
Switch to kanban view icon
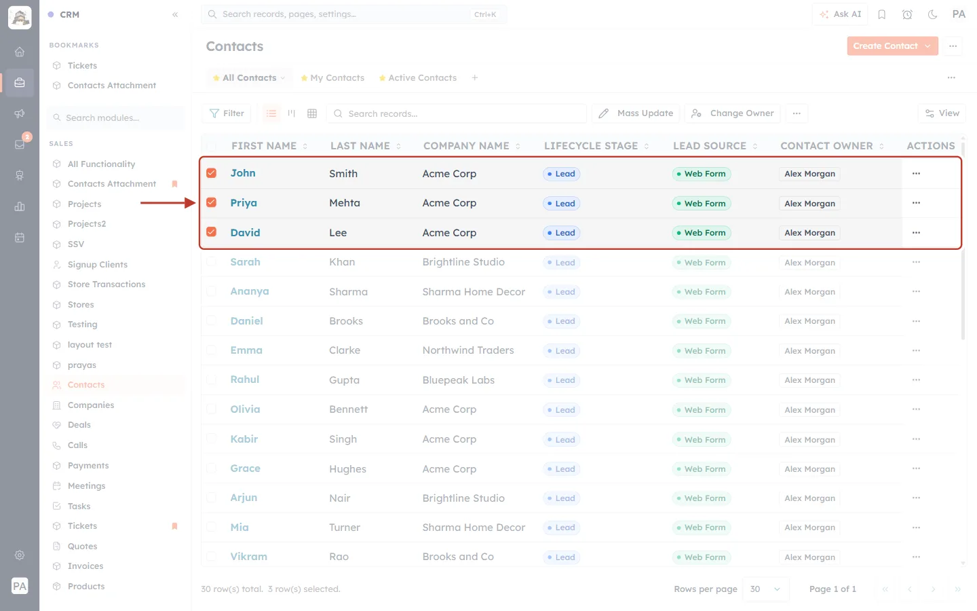tap(292, 113)
